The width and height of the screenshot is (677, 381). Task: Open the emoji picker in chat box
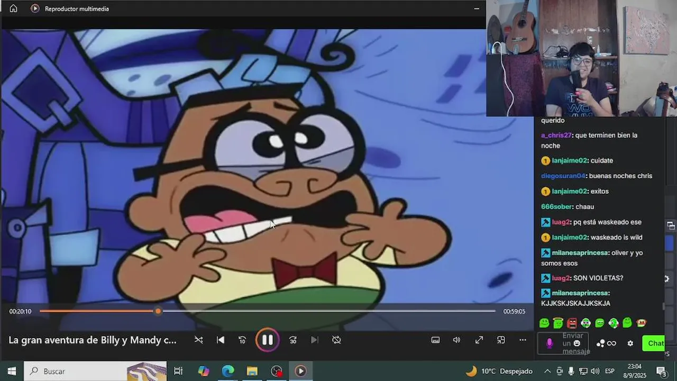click(577, 343)
